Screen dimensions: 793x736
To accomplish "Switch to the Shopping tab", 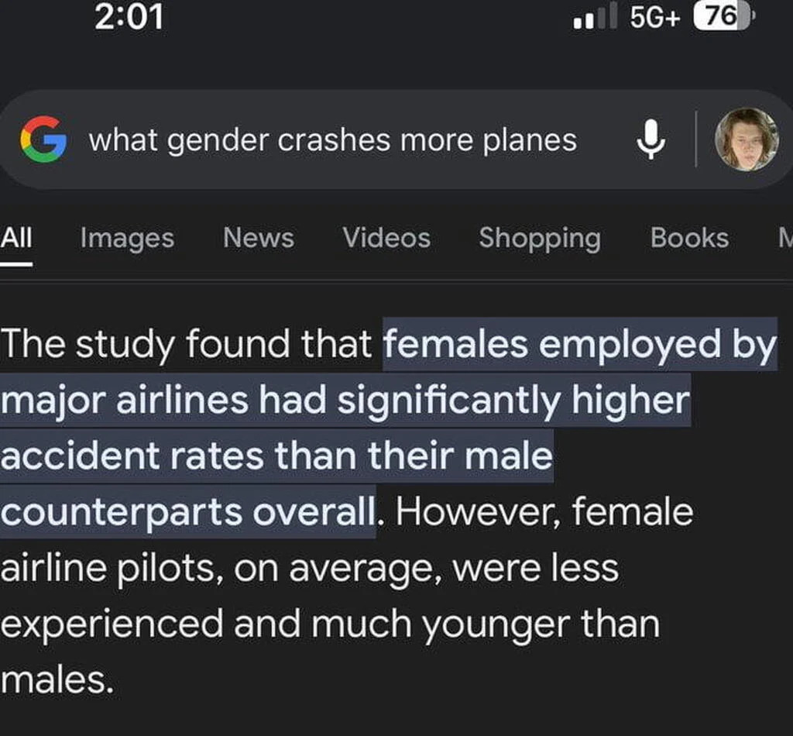I will (540, 238).
